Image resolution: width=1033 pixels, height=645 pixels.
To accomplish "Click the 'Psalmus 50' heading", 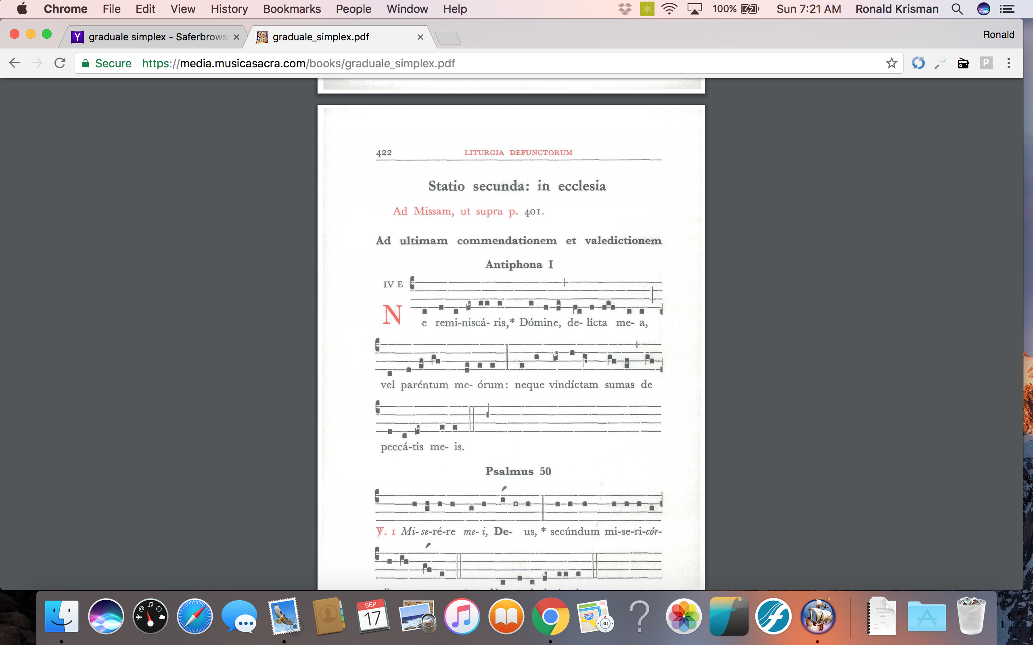I will click(x=518, y=471).
